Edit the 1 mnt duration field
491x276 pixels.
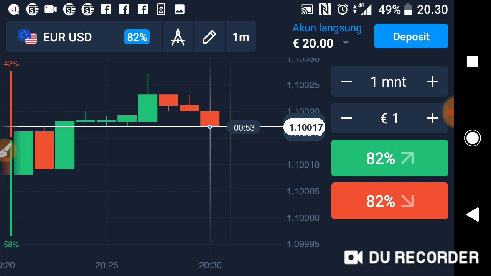(388, 82)
